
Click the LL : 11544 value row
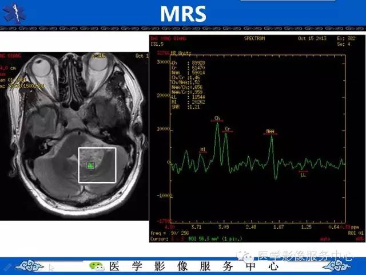click(188, 97)
